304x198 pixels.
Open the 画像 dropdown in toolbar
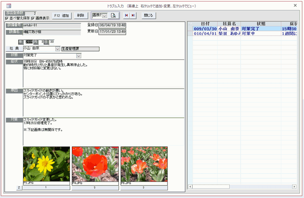(105, 16)
